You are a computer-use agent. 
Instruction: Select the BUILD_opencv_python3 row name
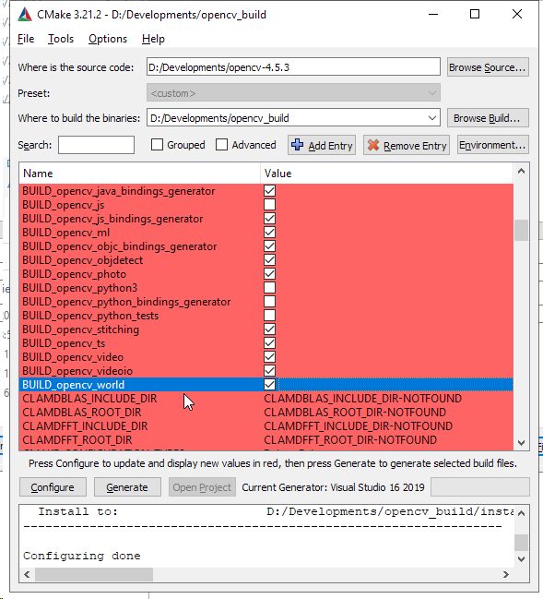[x=80, y=288]
